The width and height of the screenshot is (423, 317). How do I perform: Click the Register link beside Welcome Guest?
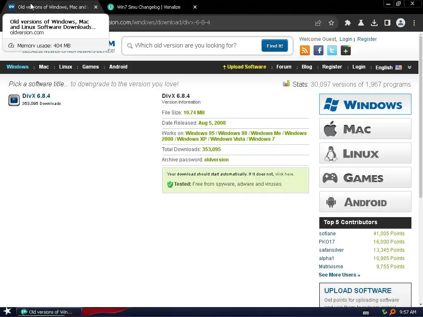pos(367,39)
